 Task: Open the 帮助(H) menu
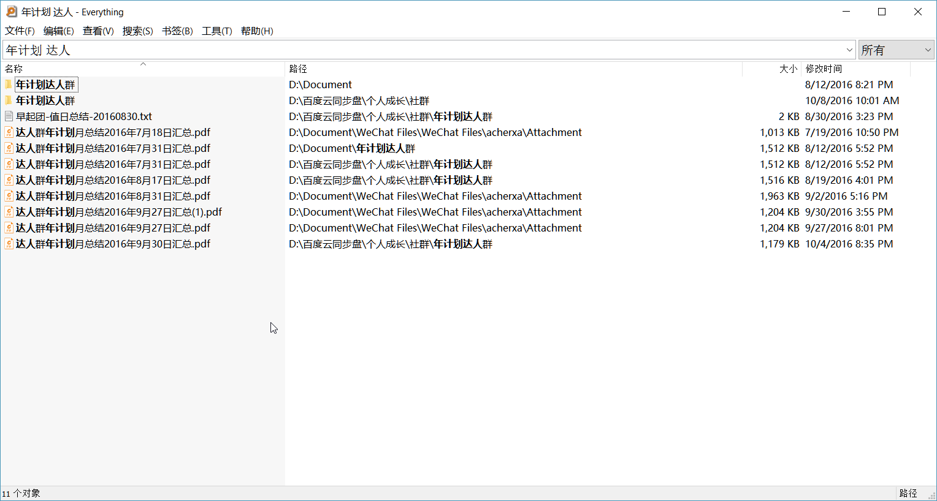257,31
